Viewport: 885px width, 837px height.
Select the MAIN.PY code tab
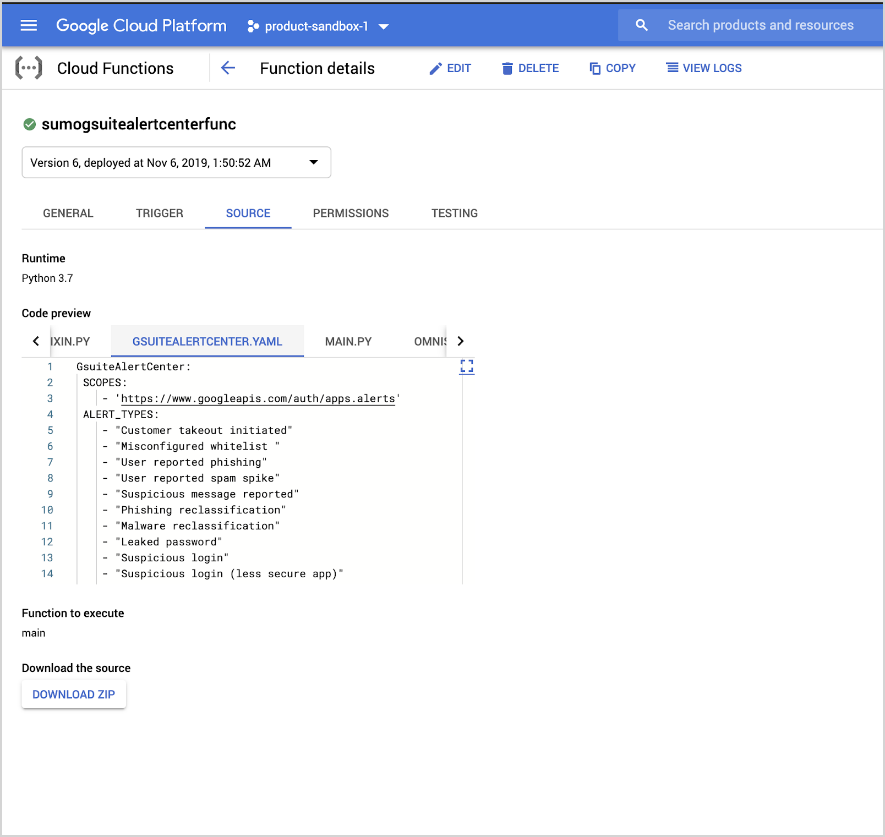(348, 341)
